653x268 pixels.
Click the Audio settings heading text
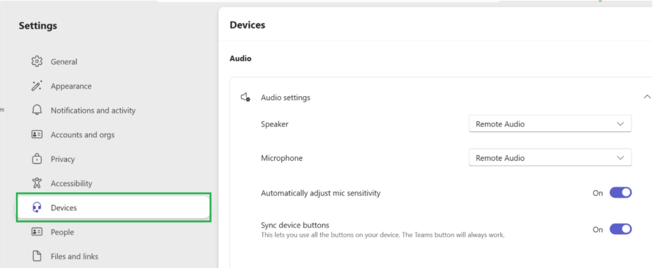pos(285,97)
